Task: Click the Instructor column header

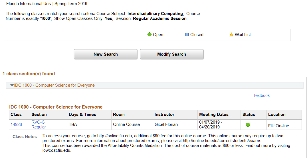Action: click(x=164, y=115)
